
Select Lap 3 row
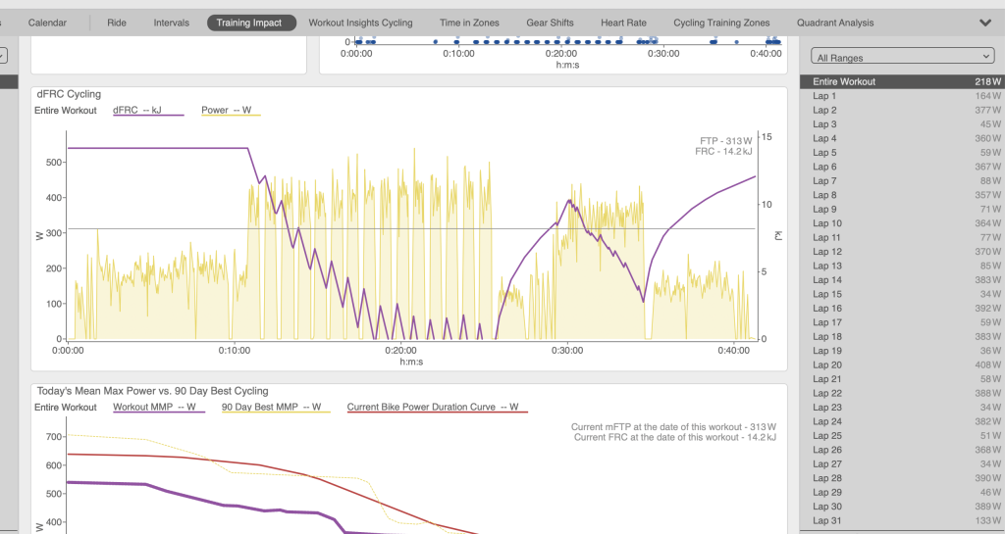(x=903, y=124)
